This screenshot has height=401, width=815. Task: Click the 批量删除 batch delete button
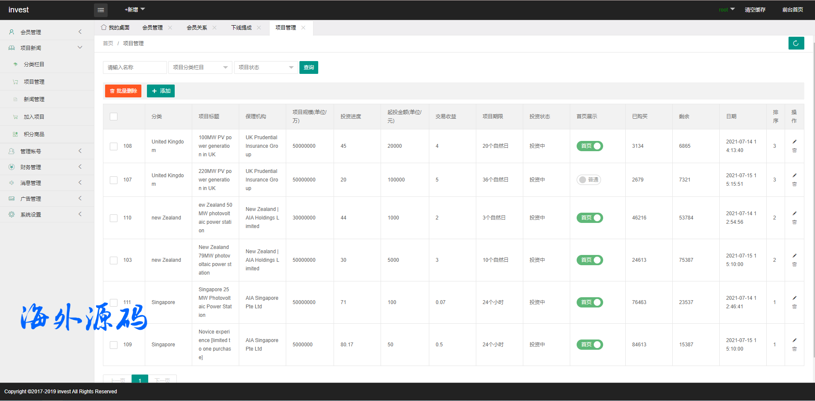pyautogui.click(x=123, y=91)
